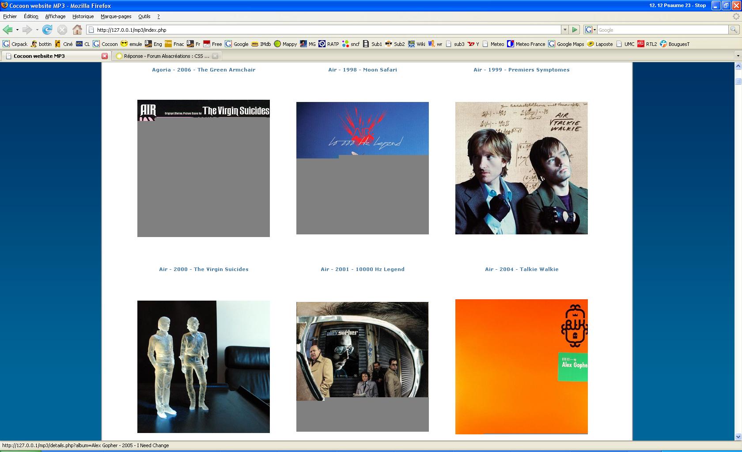
Task: Open link Air - 2004 - Talkie Walkie
Action: pyautogui.click(x=522, y=269)
